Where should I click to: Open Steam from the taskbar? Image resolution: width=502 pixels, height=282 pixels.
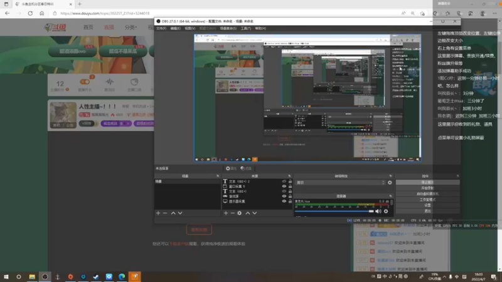[96, 277]
